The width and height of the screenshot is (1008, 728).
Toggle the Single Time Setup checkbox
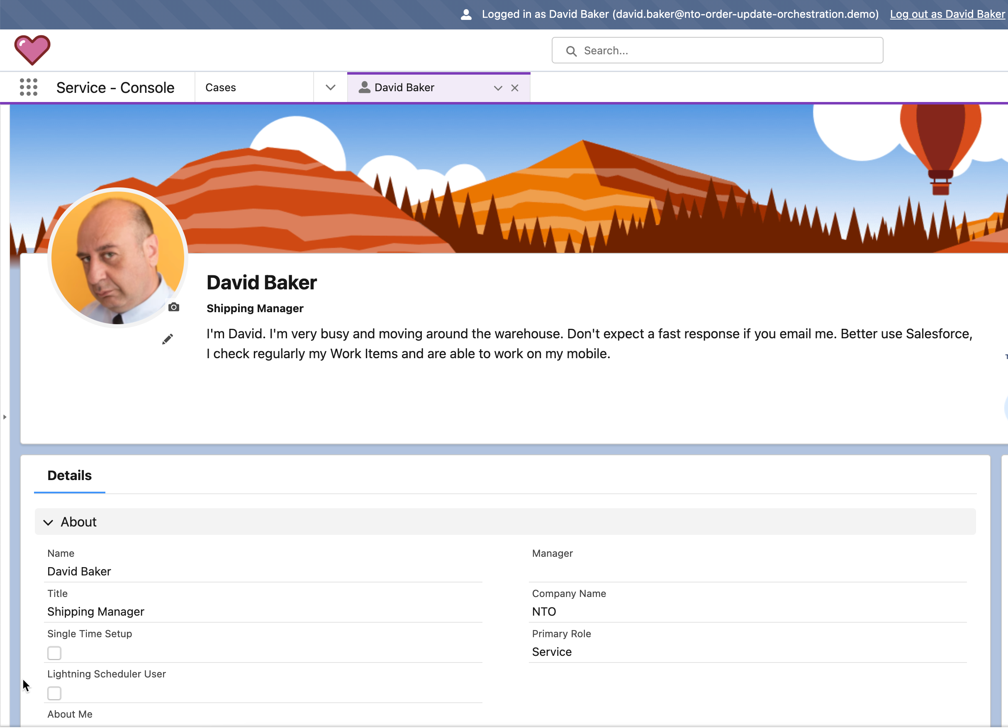[54, 653]
